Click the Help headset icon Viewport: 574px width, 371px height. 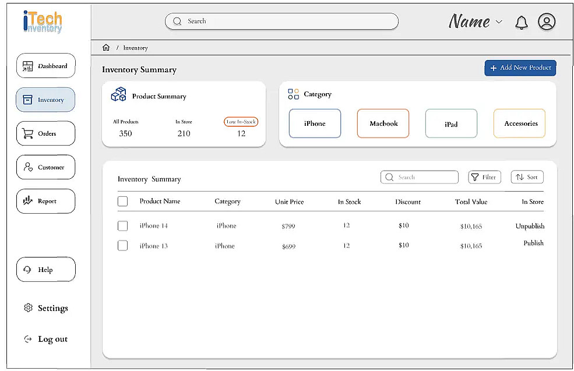(x=27, y=270)
